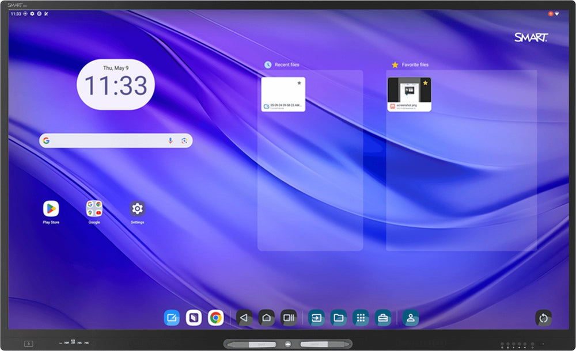Tap the Back navigation arrow
This screenshot has height=351, width=576.
244,318
